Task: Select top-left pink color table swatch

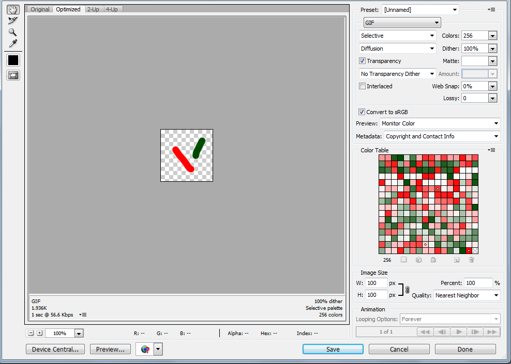Action: (382, 157)
